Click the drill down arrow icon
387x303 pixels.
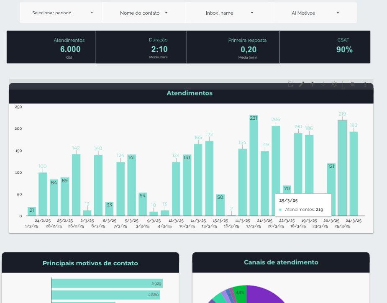[323, 84]
